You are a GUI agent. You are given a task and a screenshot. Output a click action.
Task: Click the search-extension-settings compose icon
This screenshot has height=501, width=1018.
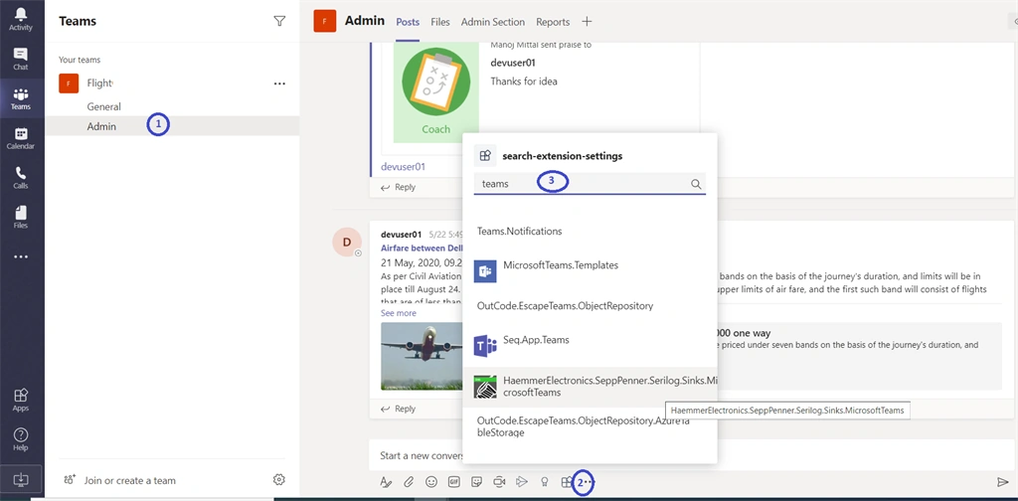pyautogui.click(x=566, y=481)
